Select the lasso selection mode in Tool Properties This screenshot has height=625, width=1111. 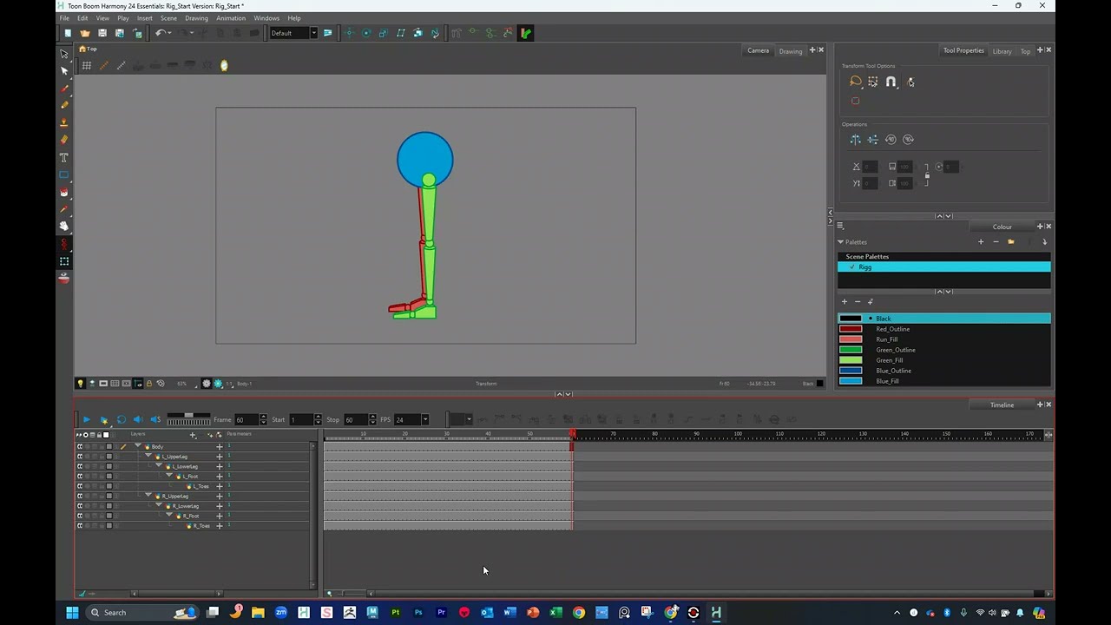pyautogui.click(x=856, y=82)
